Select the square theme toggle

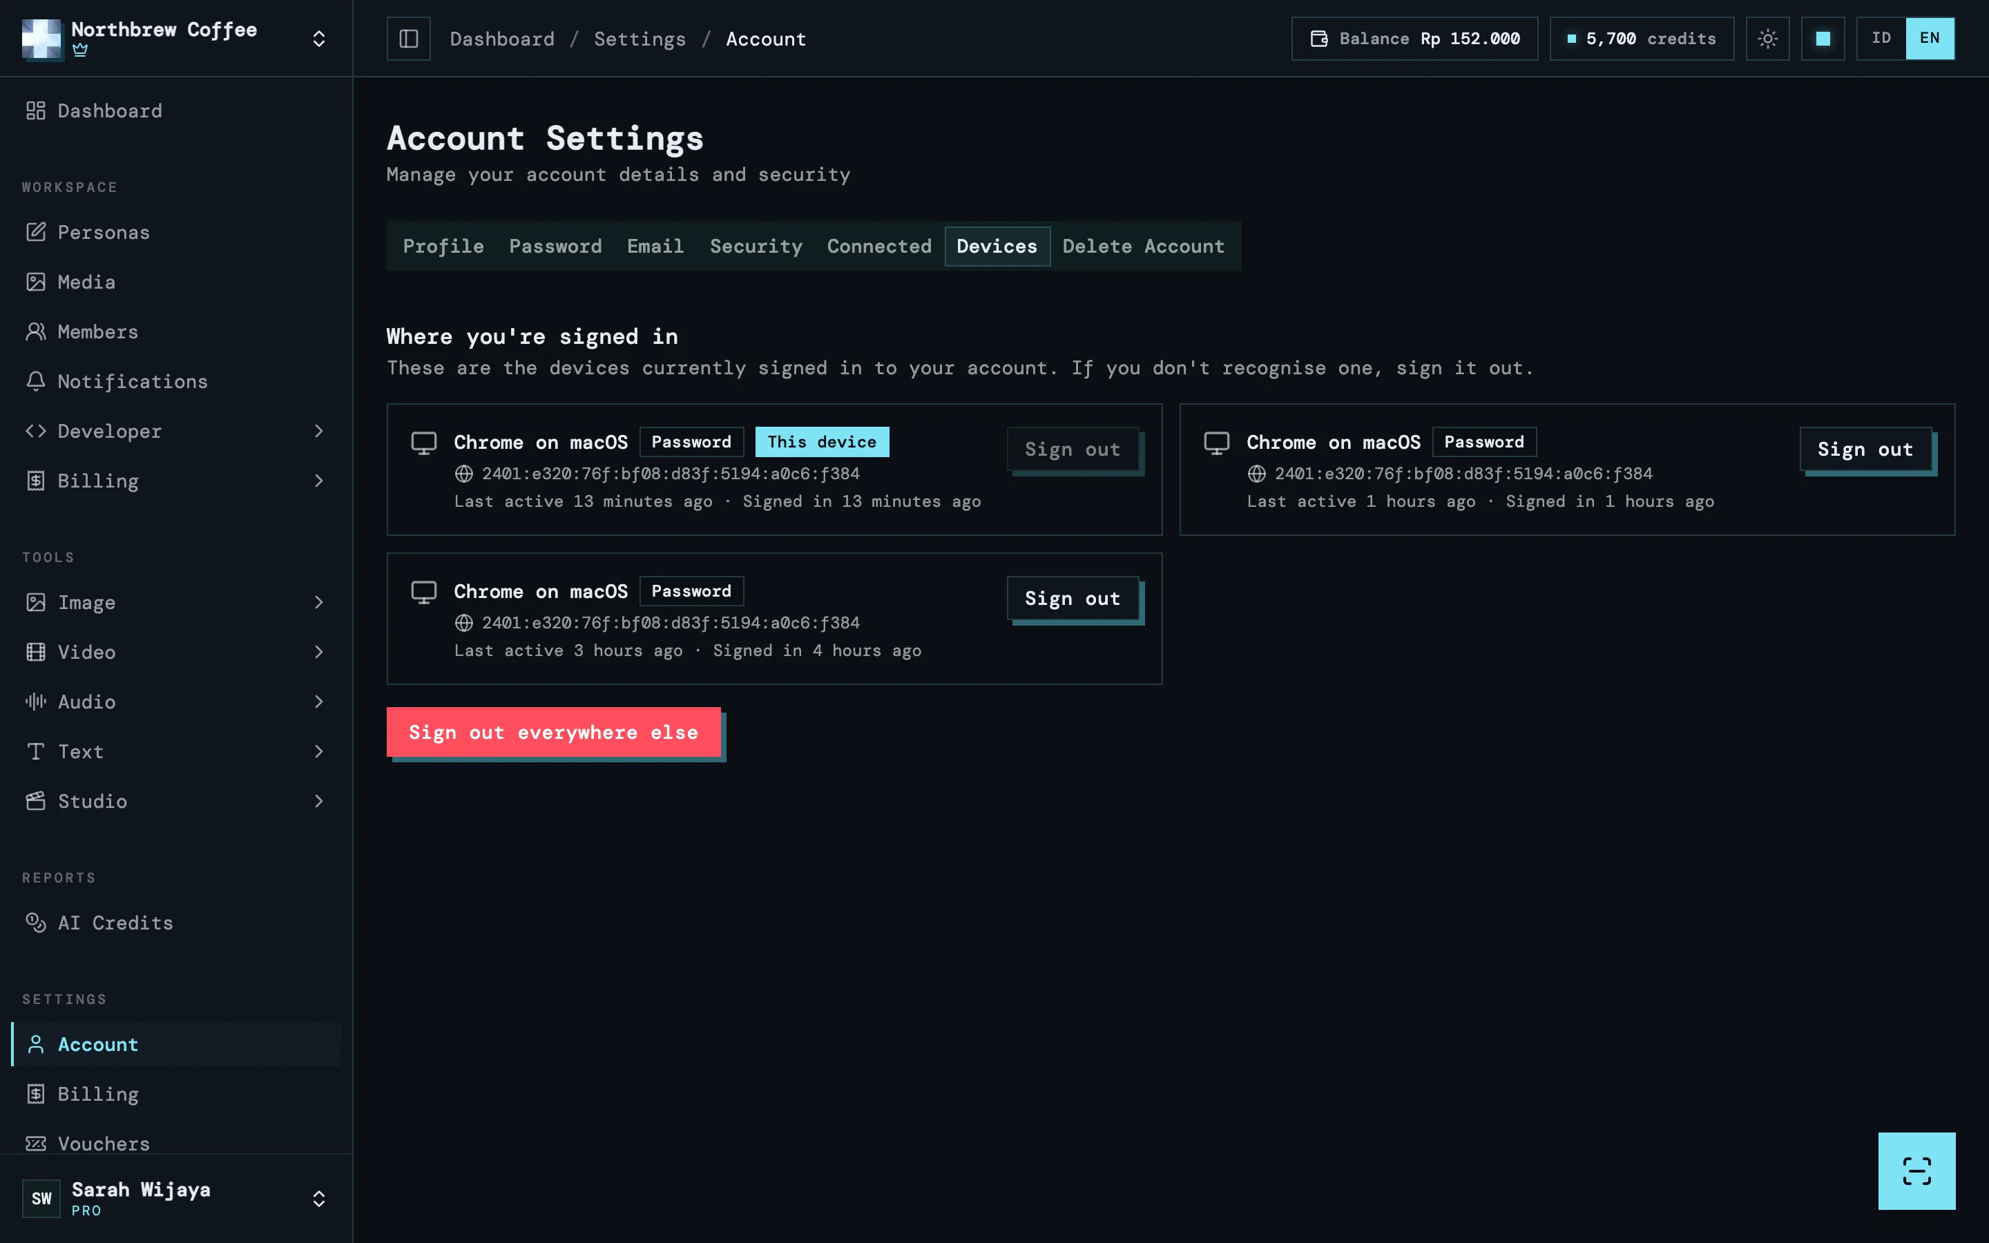(1822, 39)
